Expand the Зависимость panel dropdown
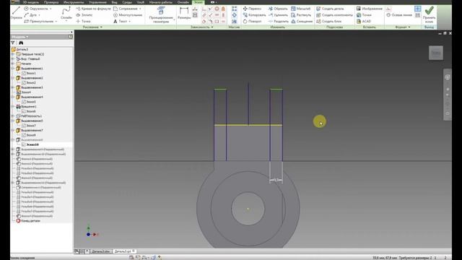The image size is (462, 260). [x=212, y=27]
